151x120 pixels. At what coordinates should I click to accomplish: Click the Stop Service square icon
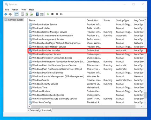[52, 14]
